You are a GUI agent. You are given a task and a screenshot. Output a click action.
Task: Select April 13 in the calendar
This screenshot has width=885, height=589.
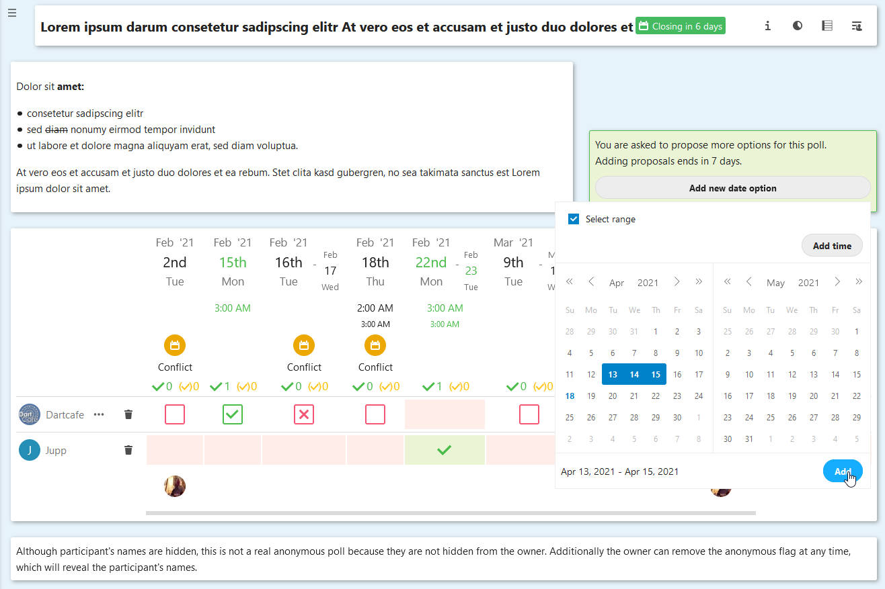pyautogui.click(x=613, y=375)
